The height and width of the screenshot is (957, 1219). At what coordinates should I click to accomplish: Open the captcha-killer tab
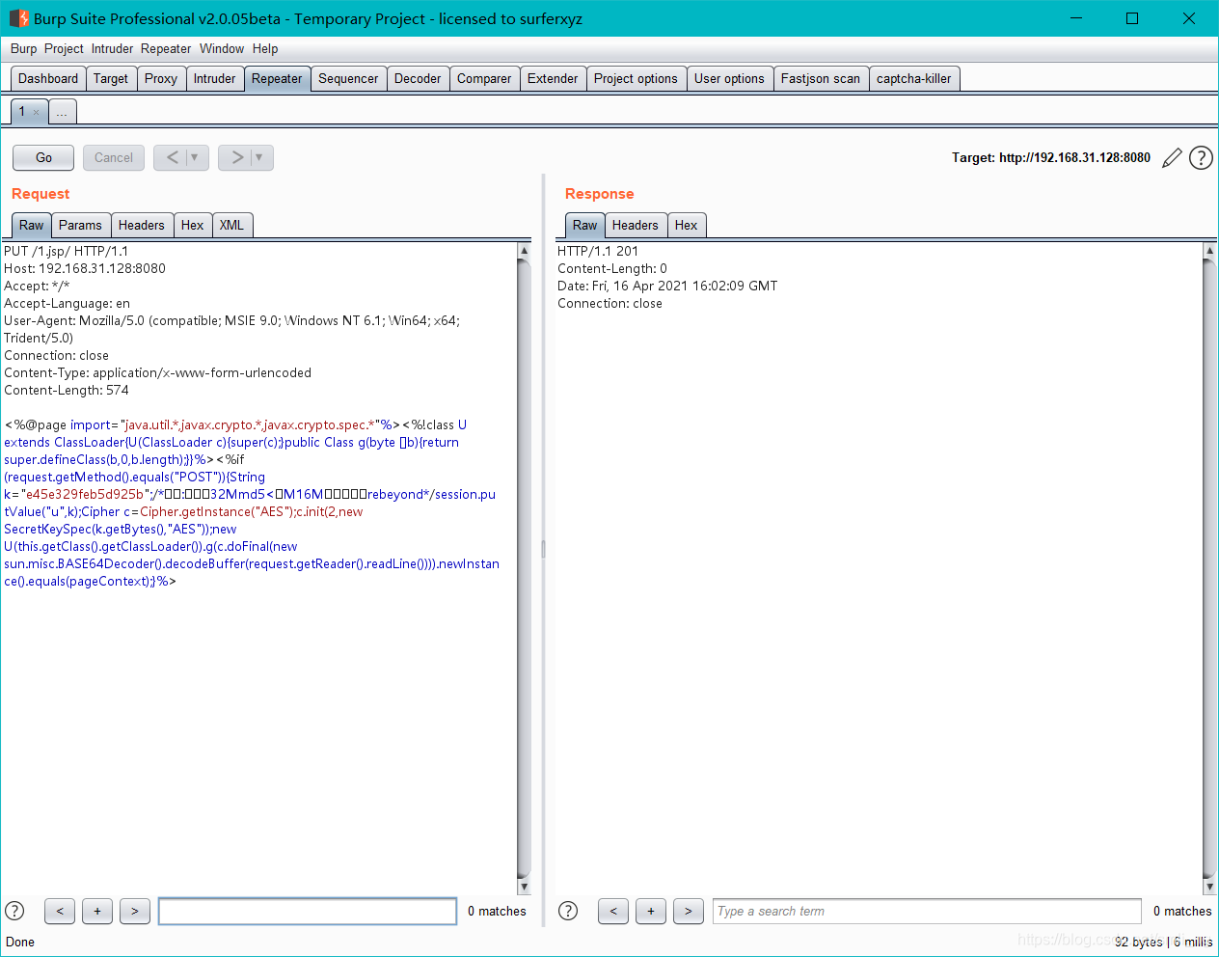point(914,79)
